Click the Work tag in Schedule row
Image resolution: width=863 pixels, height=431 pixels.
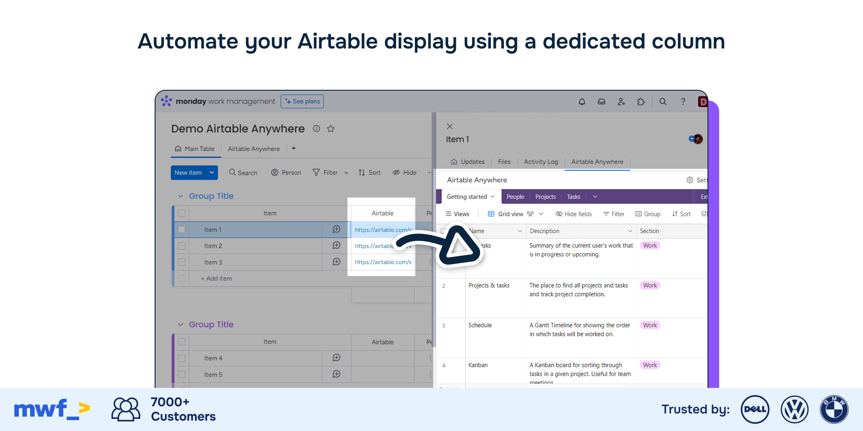pyautogui.click(x=650, y=325)
